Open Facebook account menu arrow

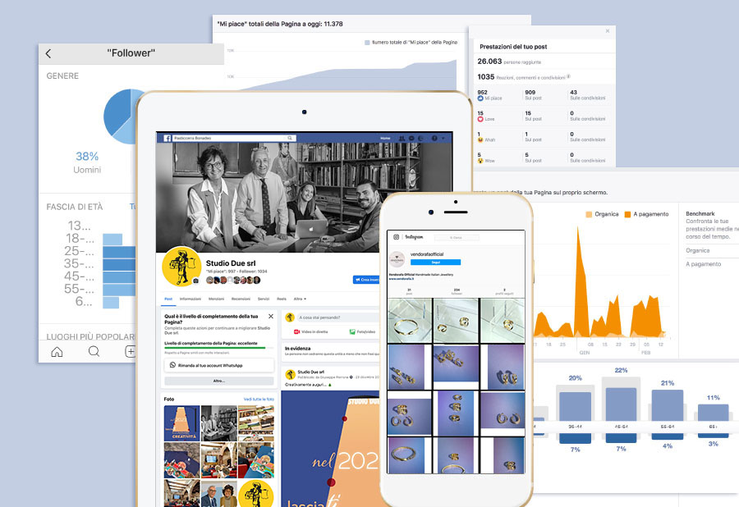coord(446,139)
